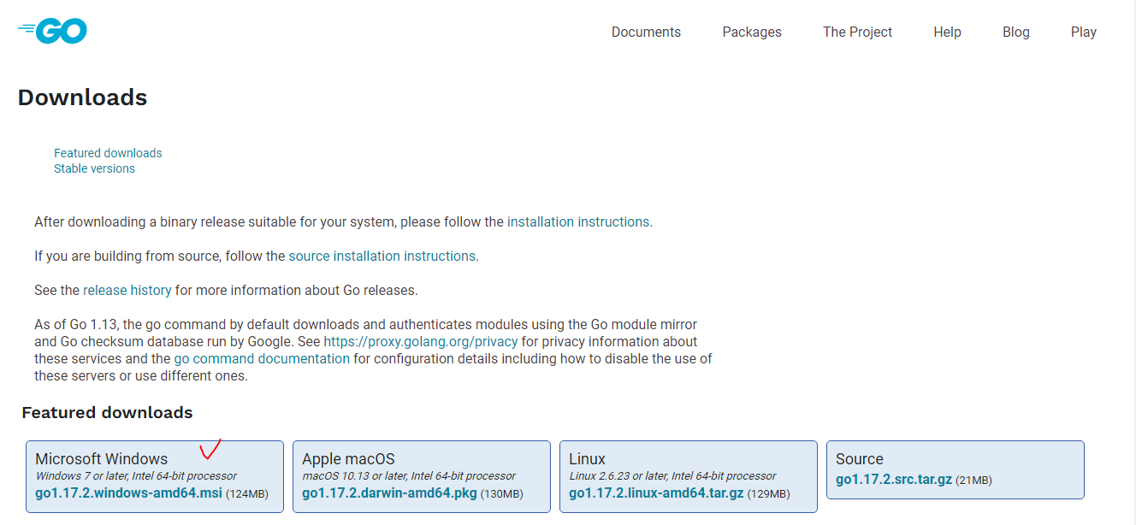Click the Go logo in the header
The height and width of the screenshot is (525, 1136).
(52, 32)
